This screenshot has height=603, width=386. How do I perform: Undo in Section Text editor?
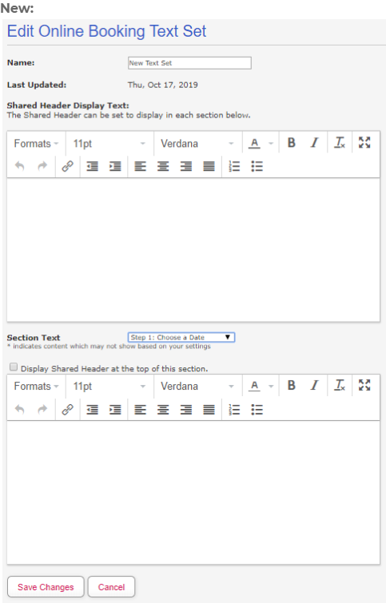coord(20,409)
